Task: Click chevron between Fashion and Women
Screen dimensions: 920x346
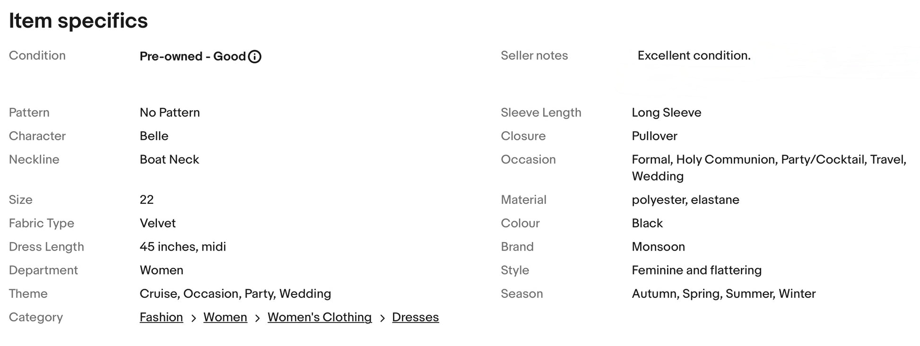Action: (193, 318)
